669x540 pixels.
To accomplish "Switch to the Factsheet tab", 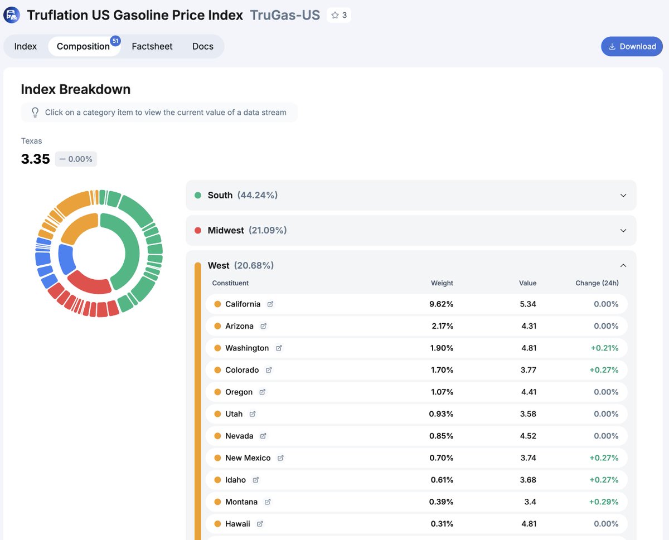I will click(x=152, y=46).
